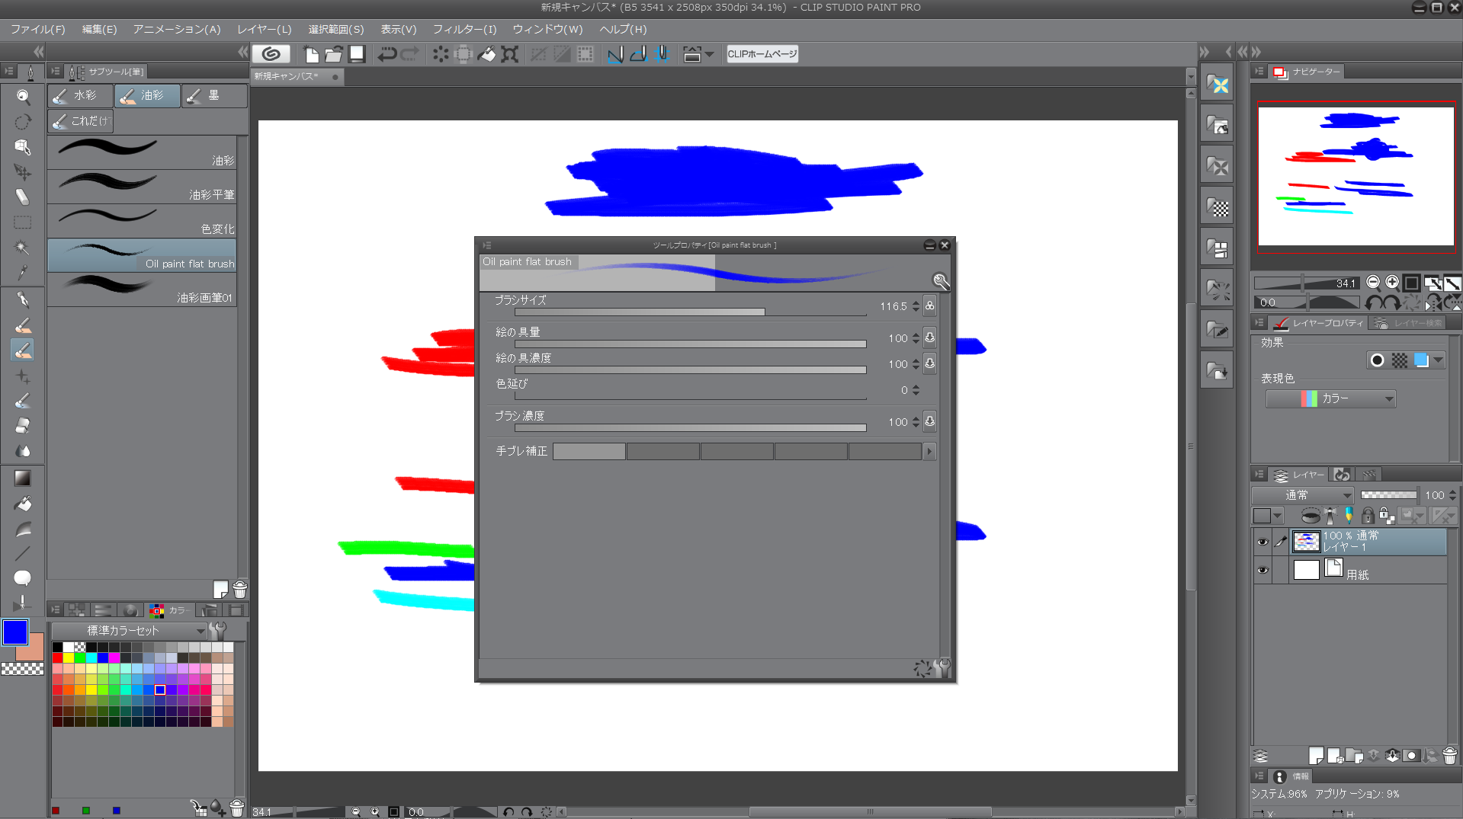Undo the last action
This screenshot has height=819, width=1463.
pos(387,54)
